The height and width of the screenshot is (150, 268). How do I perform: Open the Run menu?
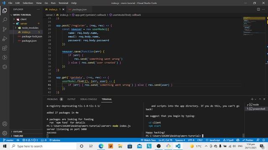point(53,3)
